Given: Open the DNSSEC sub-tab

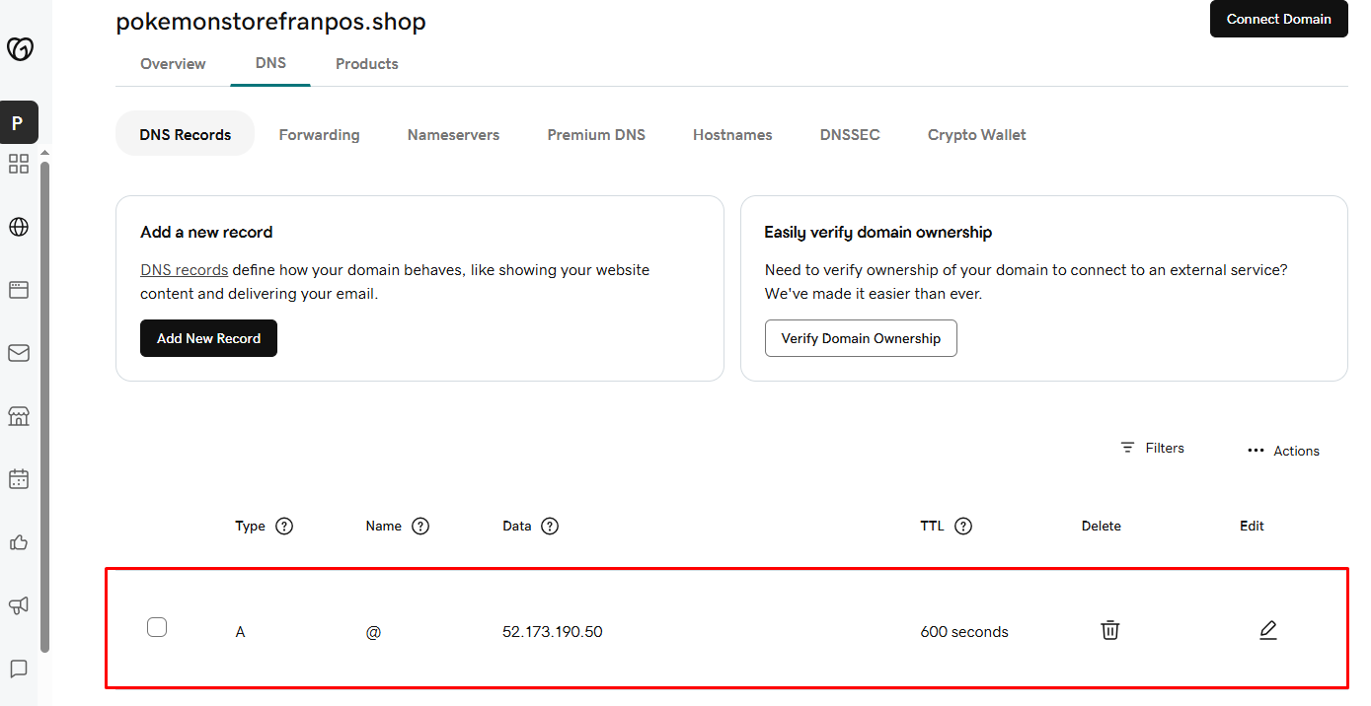Looking at the screenshot, I should (850, 135).
